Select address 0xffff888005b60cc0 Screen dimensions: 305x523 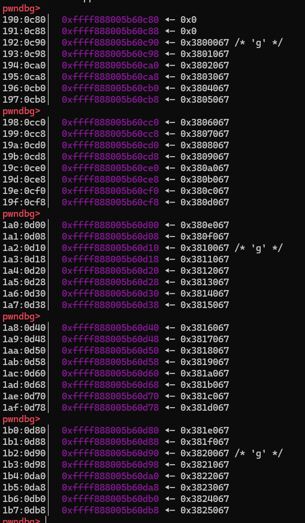click(110, 122)
